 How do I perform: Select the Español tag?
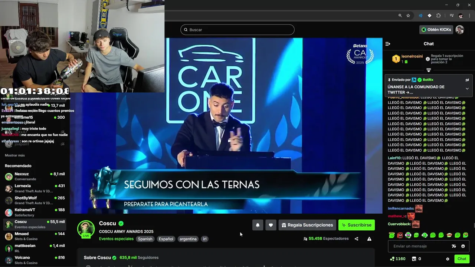pos(166,239)
